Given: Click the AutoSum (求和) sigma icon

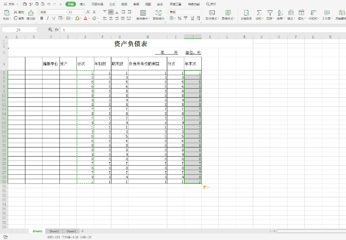Looking at the screenshot, I should click(x=259, y=13).
